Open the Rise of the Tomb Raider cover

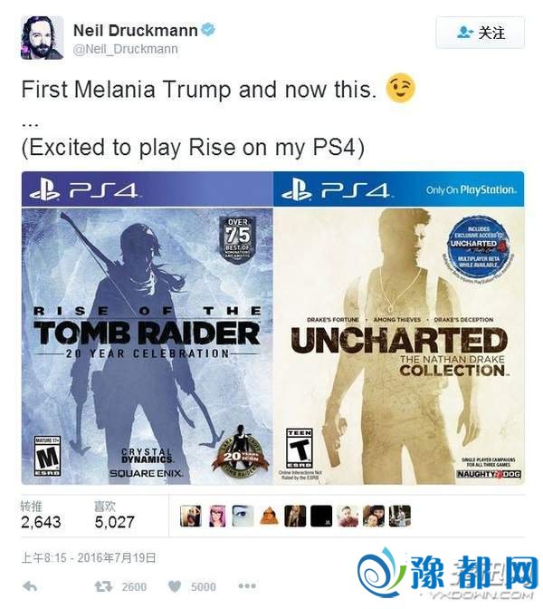148,328
